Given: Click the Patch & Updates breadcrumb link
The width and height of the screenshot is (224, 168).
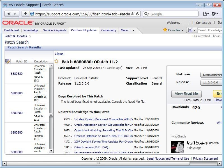Looking at the screenshot, I should [16, 36].
